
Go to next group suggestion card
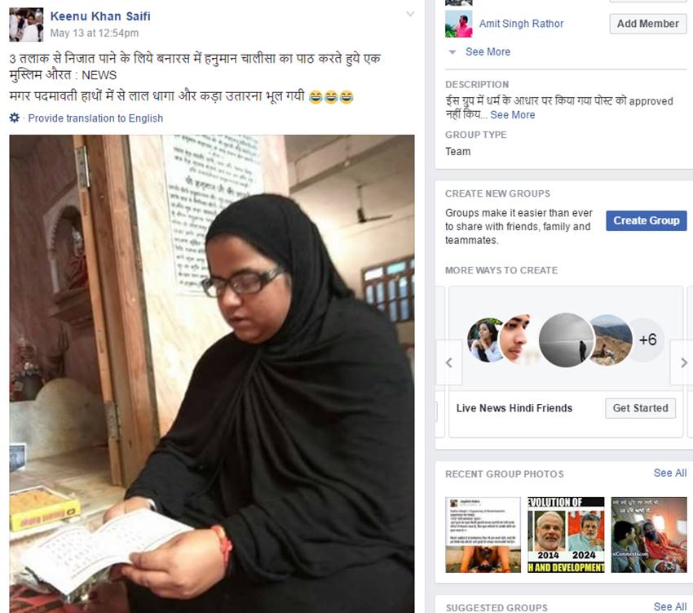[683, 363]
